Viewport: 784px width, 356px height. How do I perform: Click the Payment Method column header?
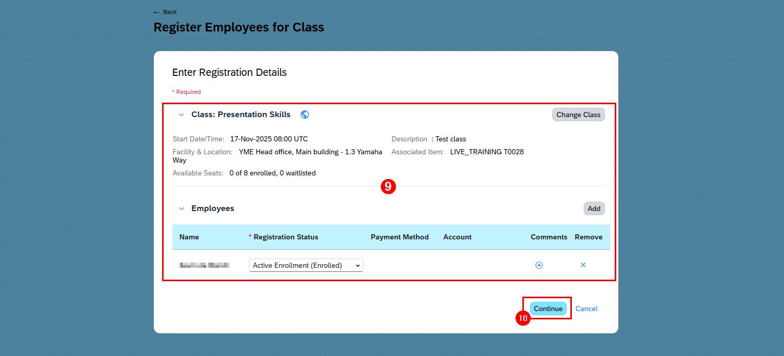pyautogui.click(x=399, y=237)
